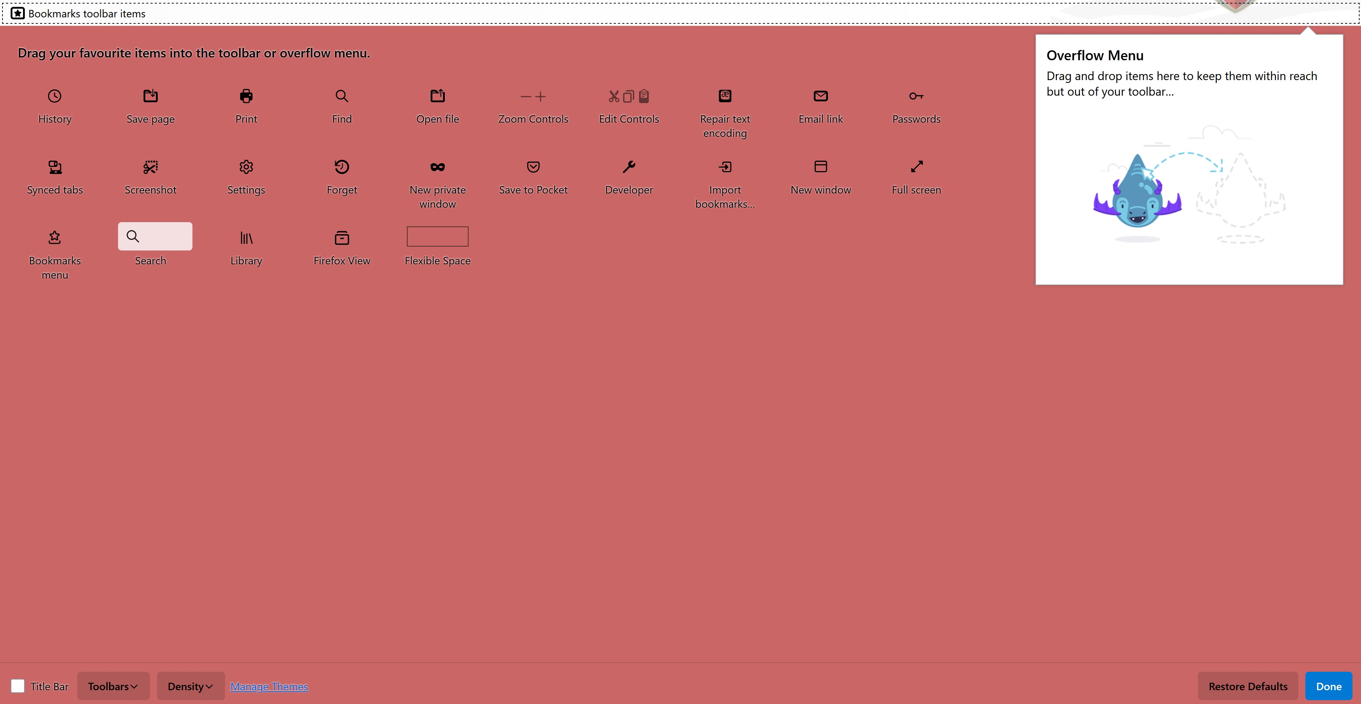This screenshot has height=704, width=1361.
Task: Select the Find magnifier icon
Action: (x=342, y=96)
